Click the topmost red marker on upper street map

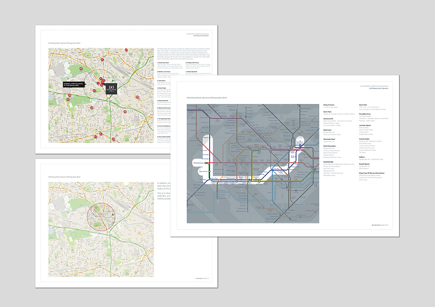126,50
